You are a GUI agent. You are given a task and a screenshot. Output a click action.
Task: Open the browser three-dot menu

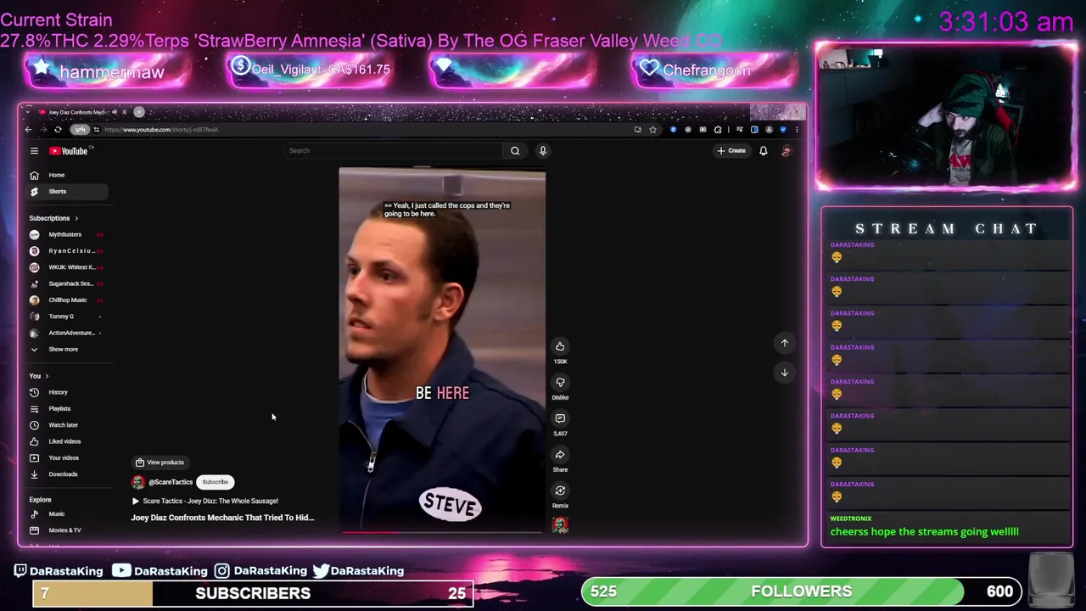[x=797, y=130]
